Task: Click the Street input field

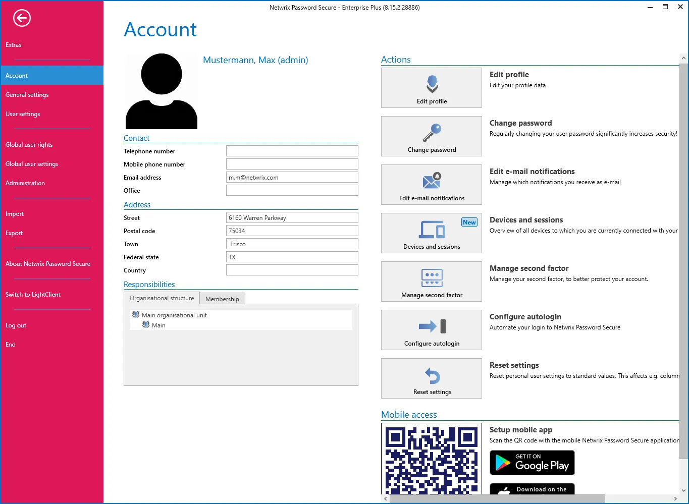Action: pyautogui.click(x=292, y=217)
